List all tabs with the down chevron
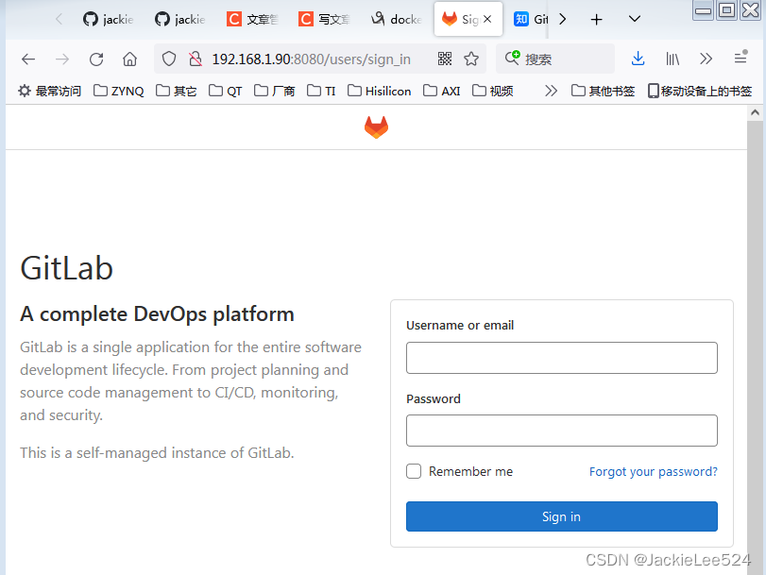Viewport: 766px width, 575px height. coord(634,19)
